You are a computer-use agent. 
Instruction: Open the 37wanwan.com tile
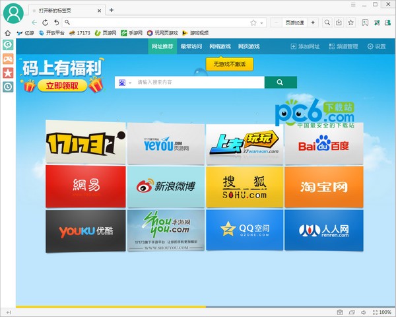[244, 145]
